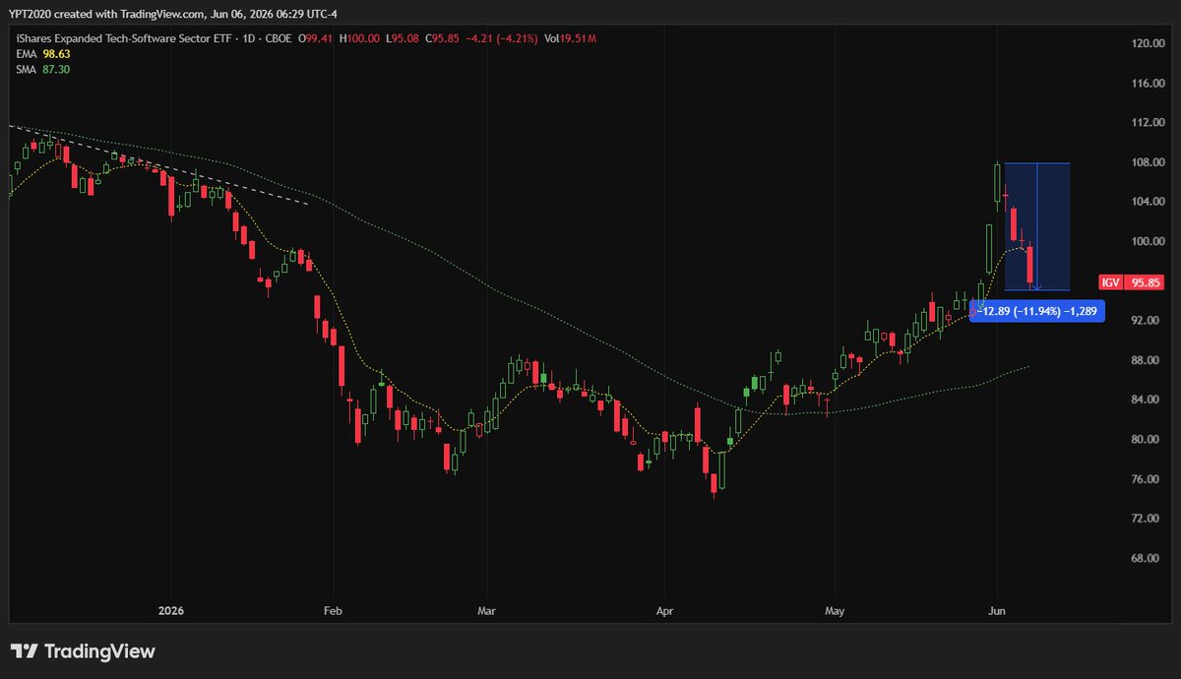Click the 76.00 price axis label
Viewport: 1181px width, 679px height.
(x=1144, y=479)
